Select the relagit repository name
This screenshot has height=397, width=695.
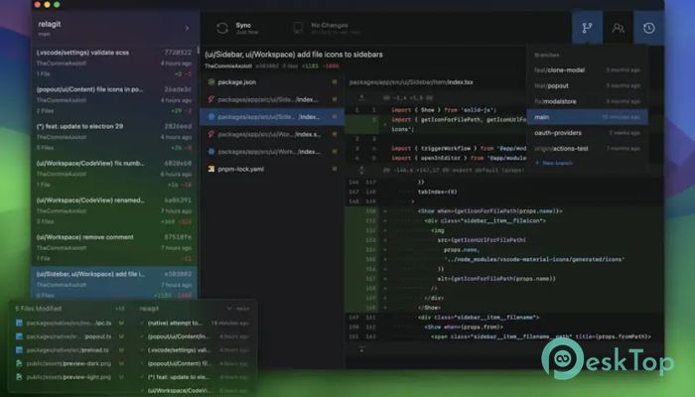tap(50, 25)
